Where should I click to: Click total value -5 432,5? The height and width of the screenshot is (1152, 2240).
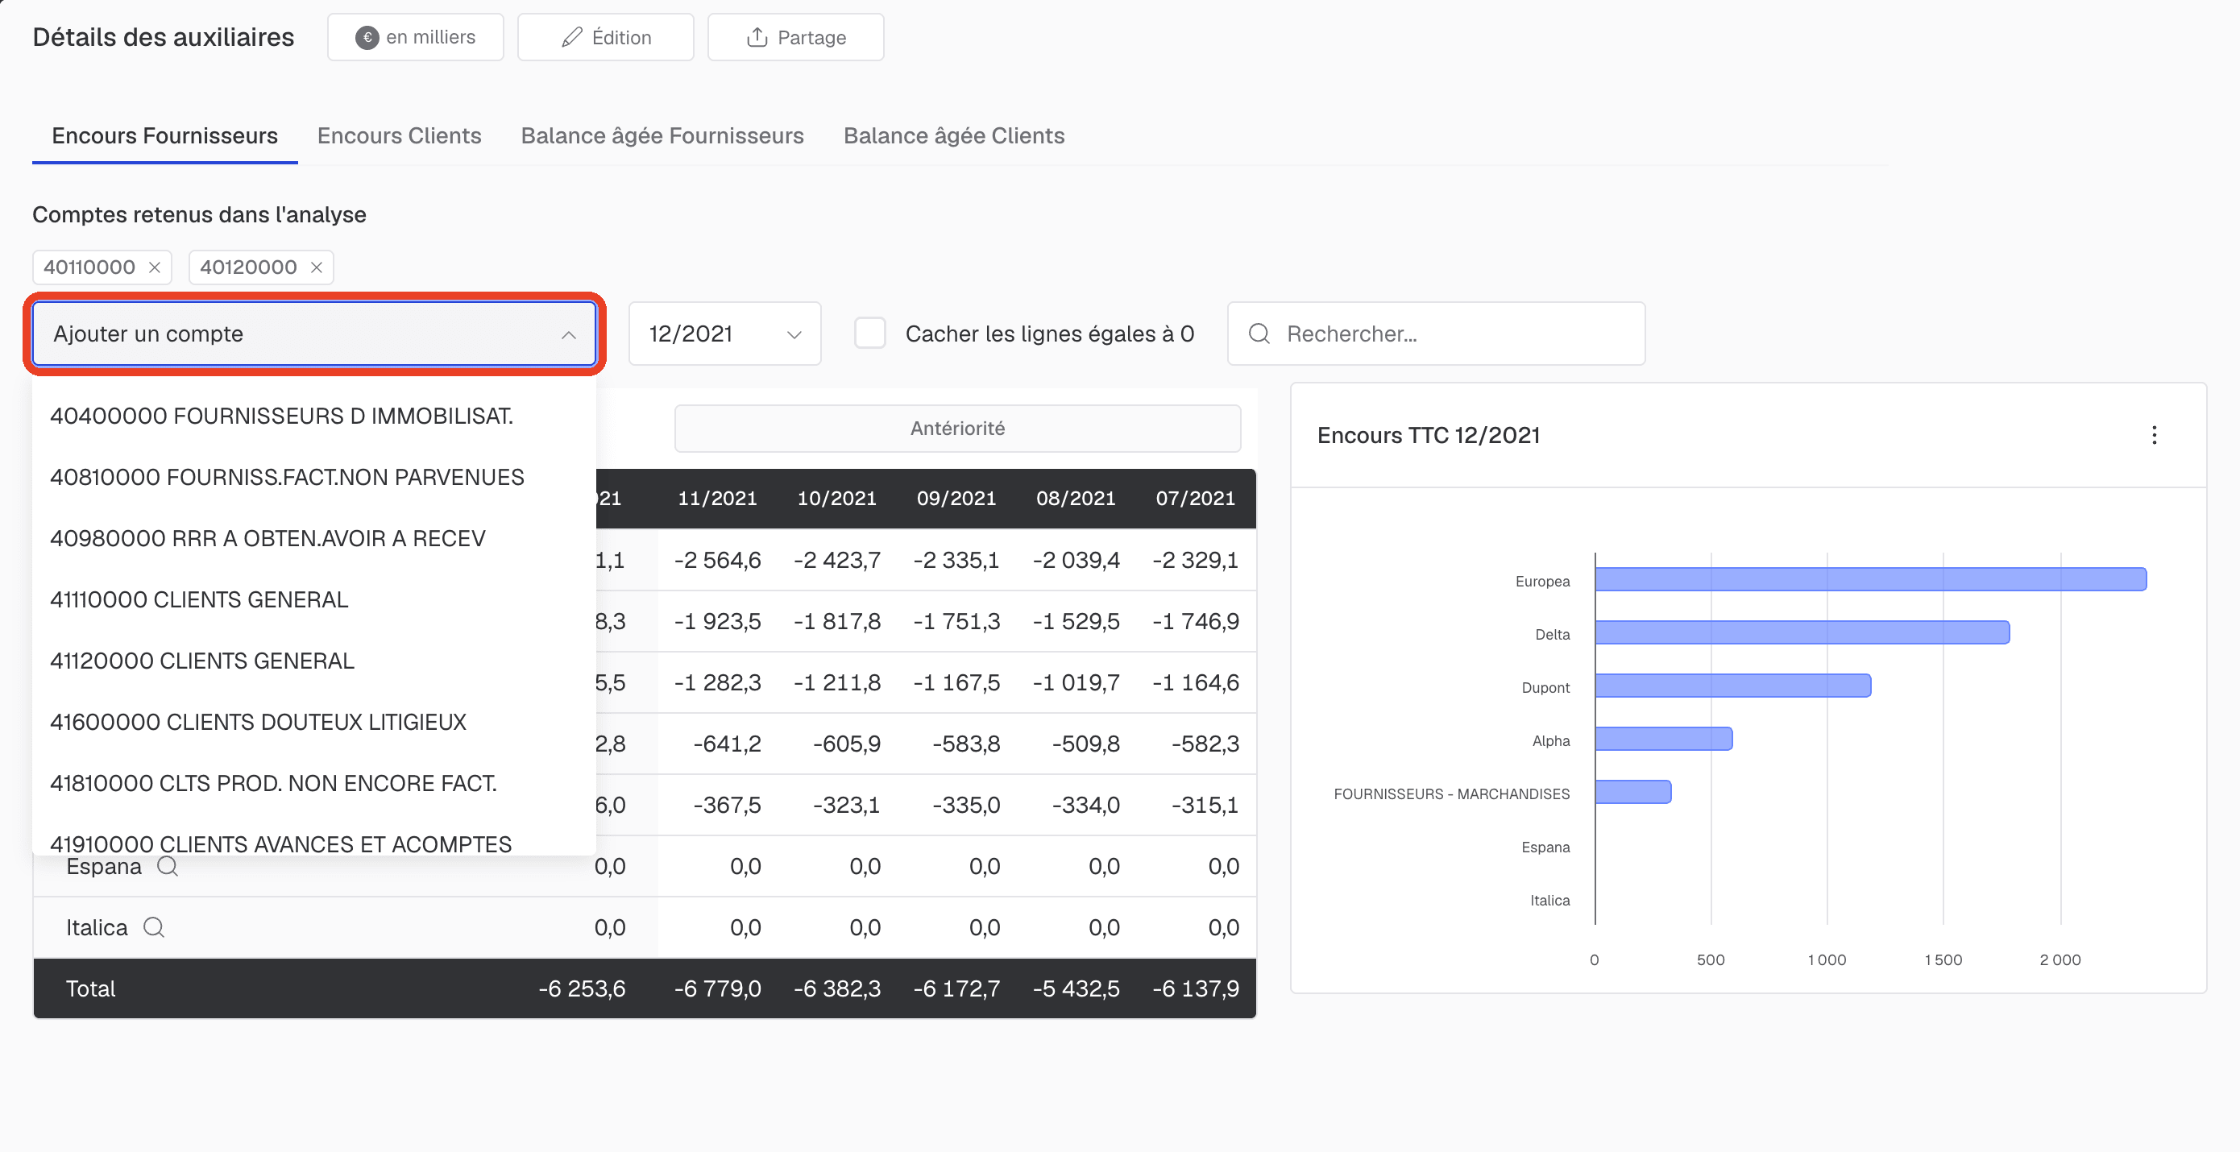(1076, 988)
